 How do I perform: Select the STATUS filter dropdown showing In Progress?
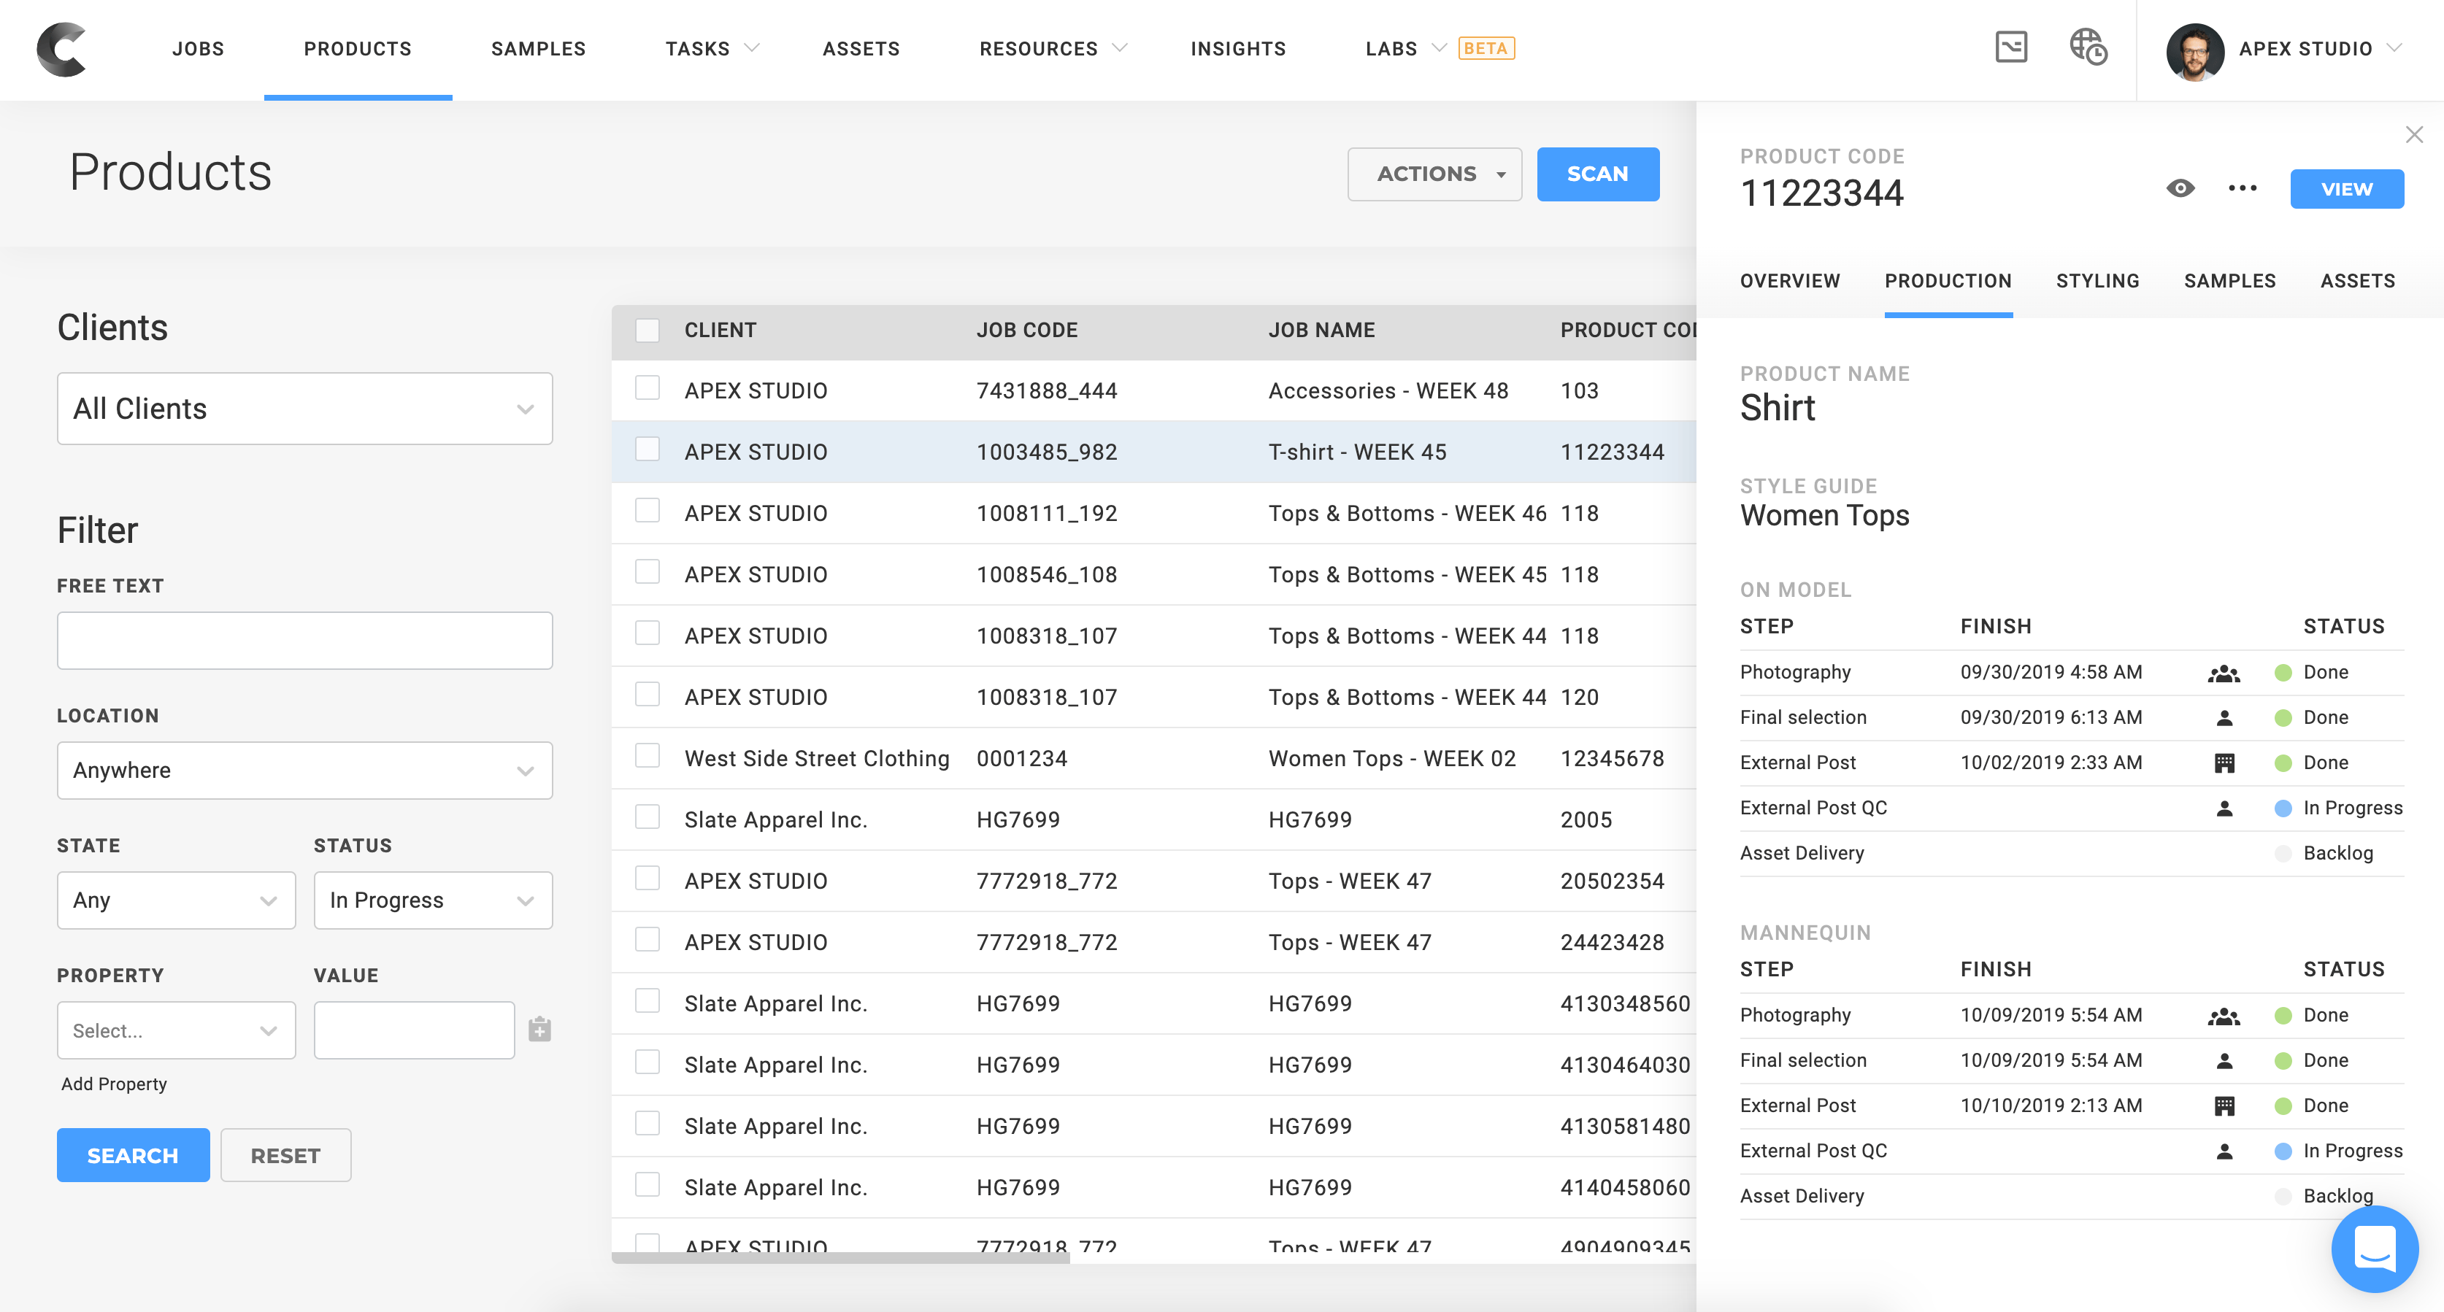click(429, 900)
